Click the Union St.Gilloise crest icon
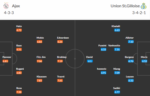The image size is (150, 96). tap(143, 6)
